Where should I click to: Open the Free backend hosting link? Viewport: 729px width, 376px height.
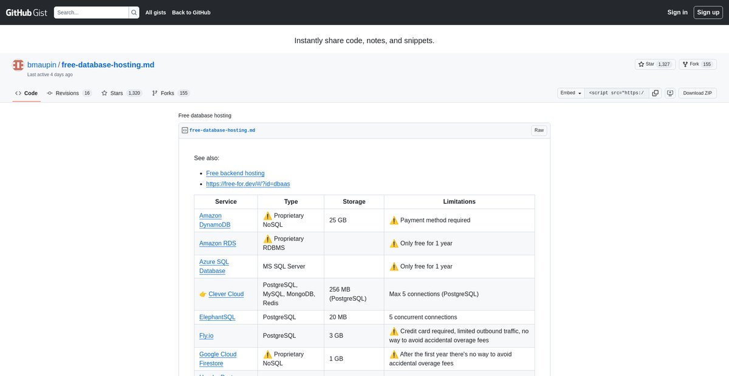point(235,173)
